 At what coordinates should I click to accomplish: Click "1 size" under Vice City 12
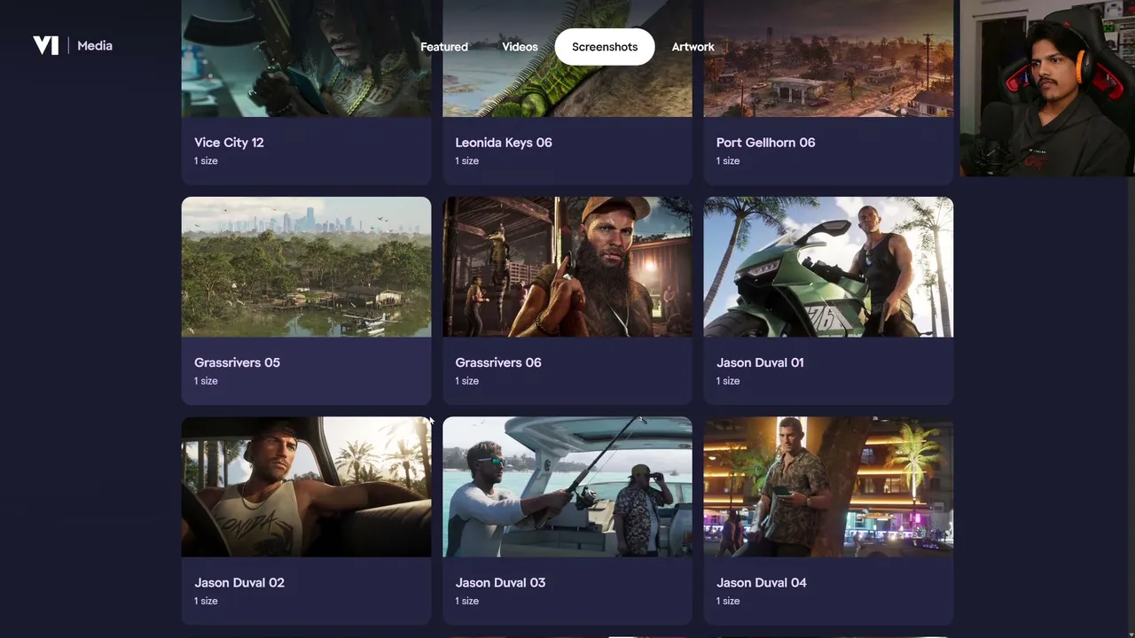[206, 161]
